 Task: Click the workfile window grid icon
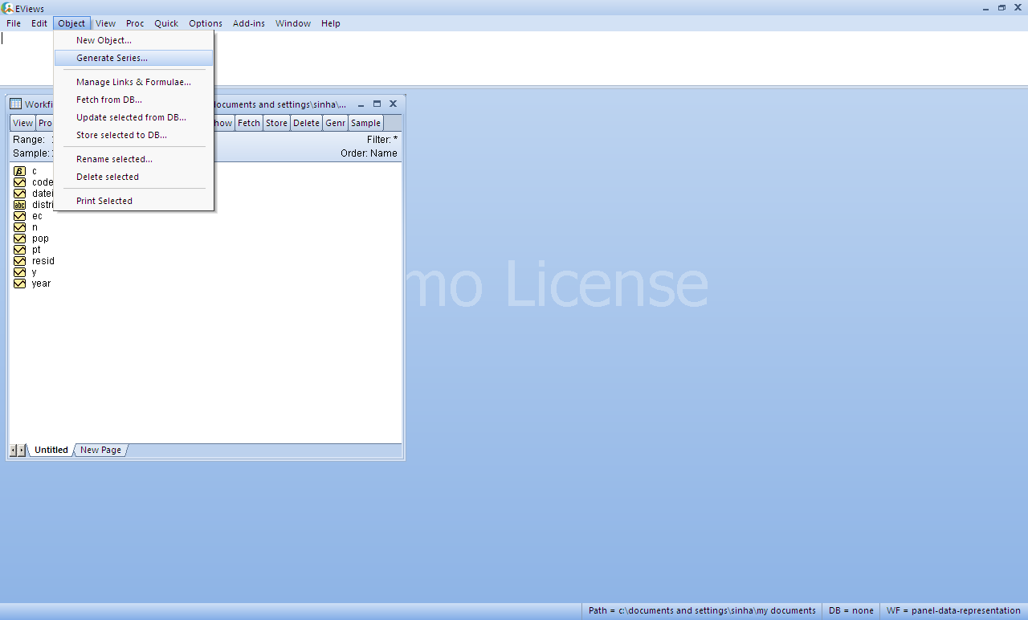[x=15, y=104]
